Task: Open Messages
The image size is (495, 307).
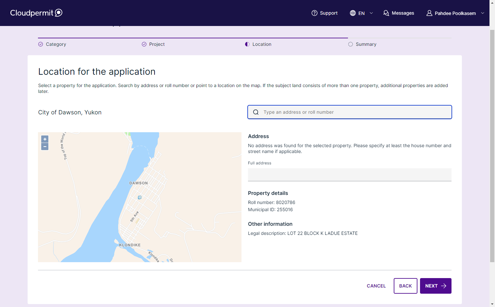Action: pyautogui.click(x=399, y=13)
